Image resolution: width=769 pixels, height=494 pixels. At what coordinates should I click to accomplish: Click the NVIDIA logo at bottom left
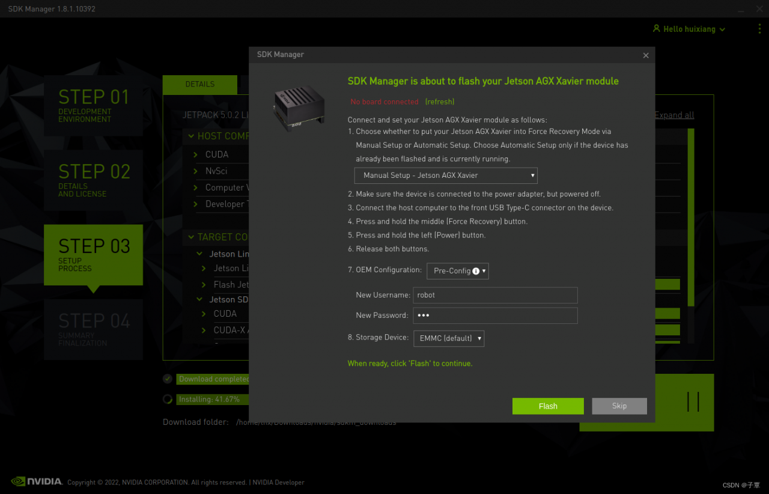tap(37, 481)
